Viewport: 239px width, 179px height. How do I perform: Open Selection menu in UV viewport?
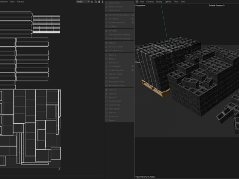click(4, 1)
